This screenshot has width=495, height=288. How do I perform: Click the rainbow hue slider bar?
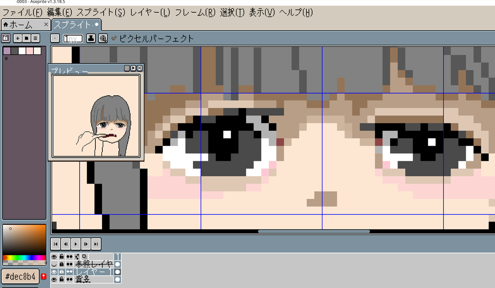point(24,258)
